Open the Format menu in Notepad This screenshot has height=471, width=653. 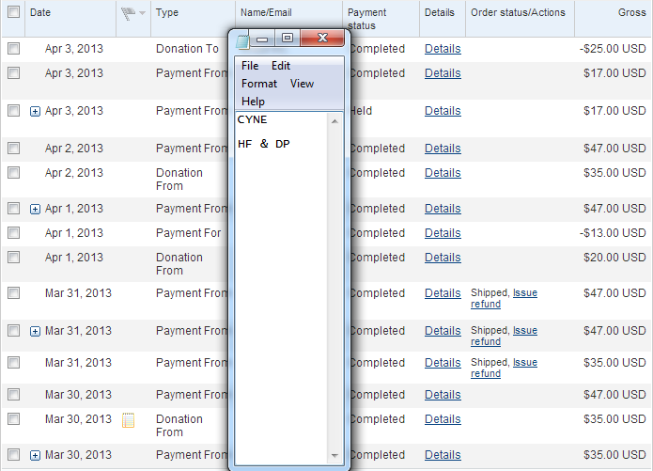[259, 84]
